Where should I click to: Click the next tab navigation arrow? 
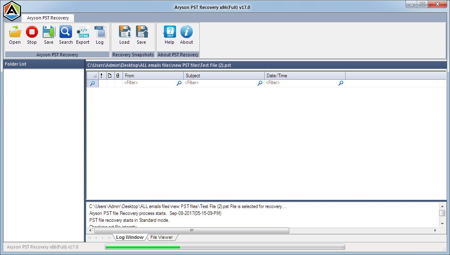(102, 238)
